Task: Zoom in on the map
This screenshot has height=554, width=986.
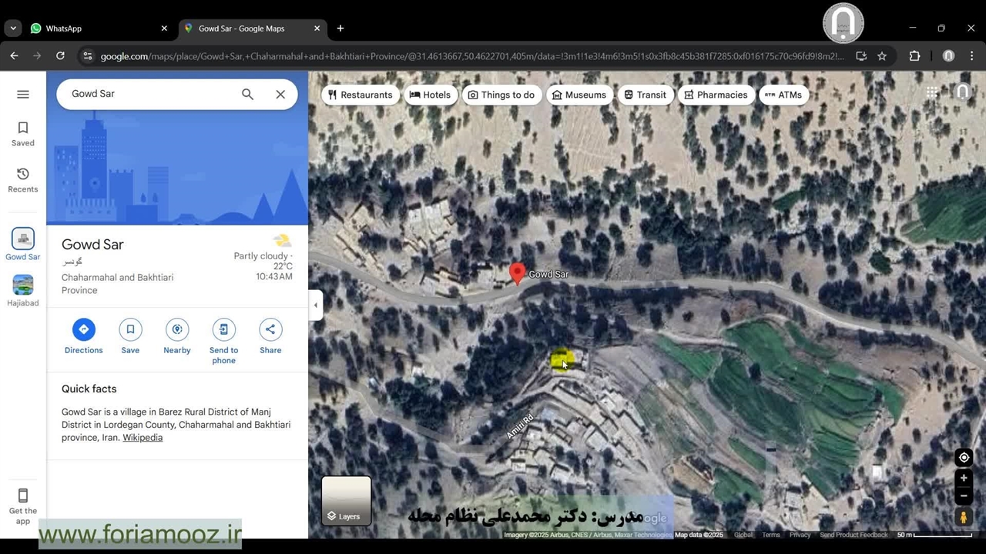Action: pyautogui.click(x=964, y=478)
